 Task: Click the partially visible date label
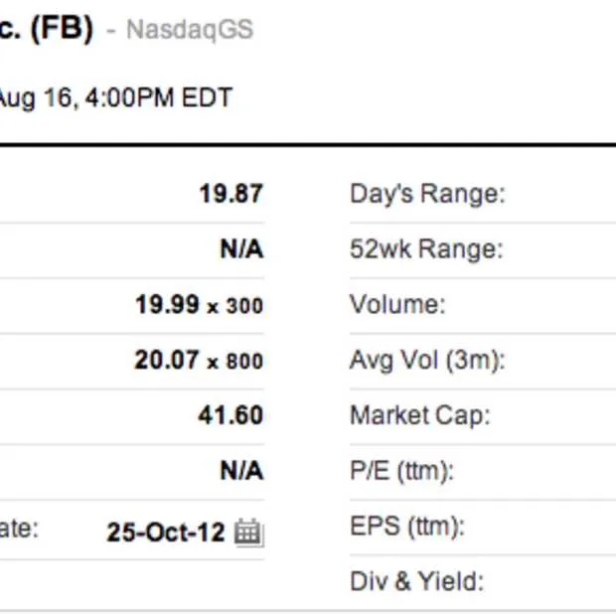point(18,528)
